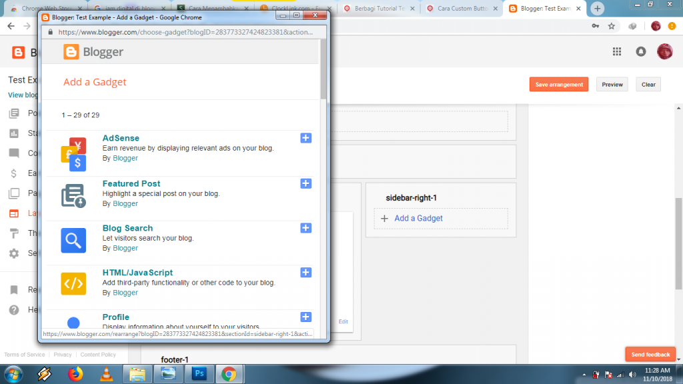683x384 pixels.
Task: Open the Help question mark icon in the sidebar
Action: 14,309
